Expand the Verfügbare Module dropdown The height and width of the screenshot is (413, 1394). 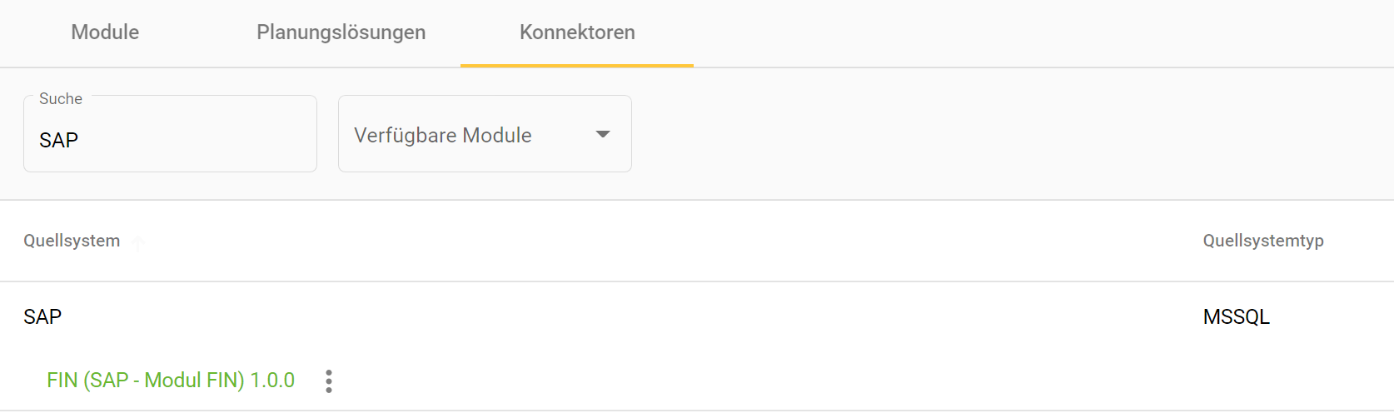(485, 134)
